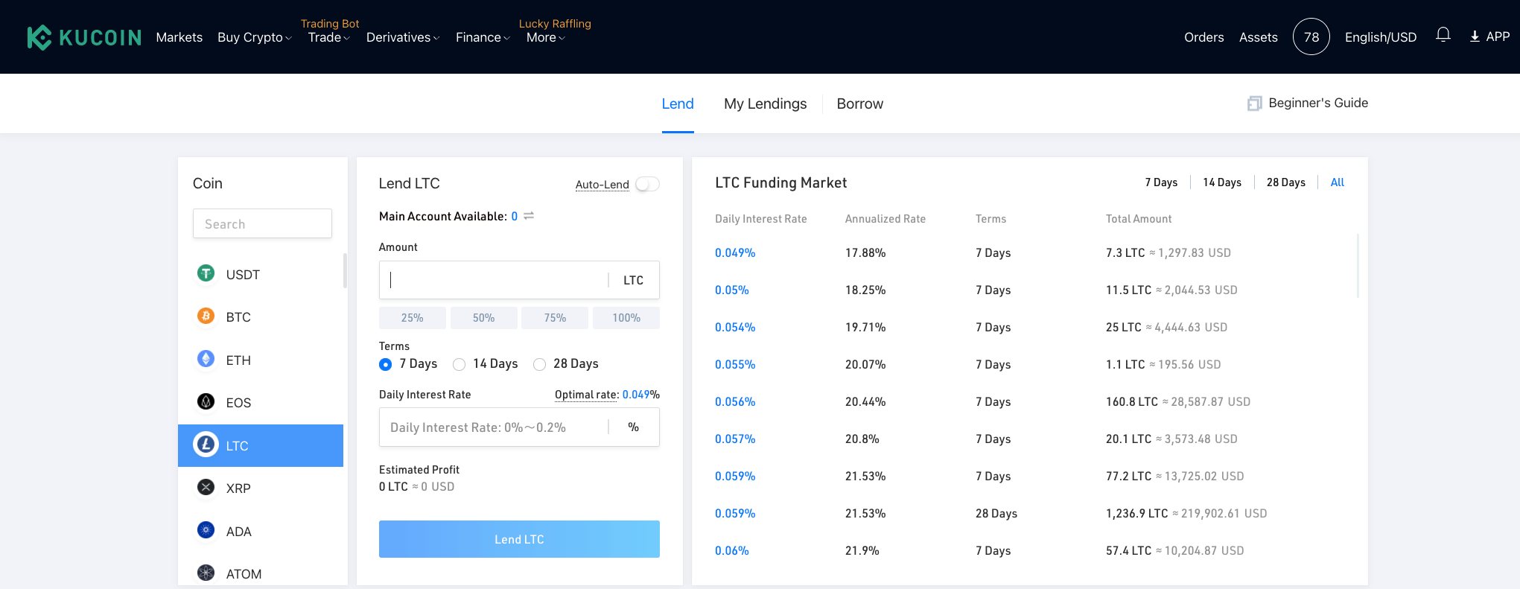Image resolution: width=1520 pixels, height=589 pixels.
Task: Select the 14 Days term radio
Action: click(x=459, y=364)
